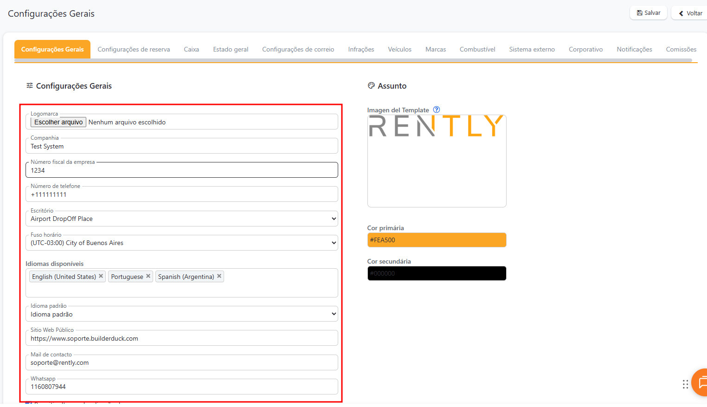707x407 pixels.
Task: Click the help icon beside Imagen del Template
Action: pos(436,110)
